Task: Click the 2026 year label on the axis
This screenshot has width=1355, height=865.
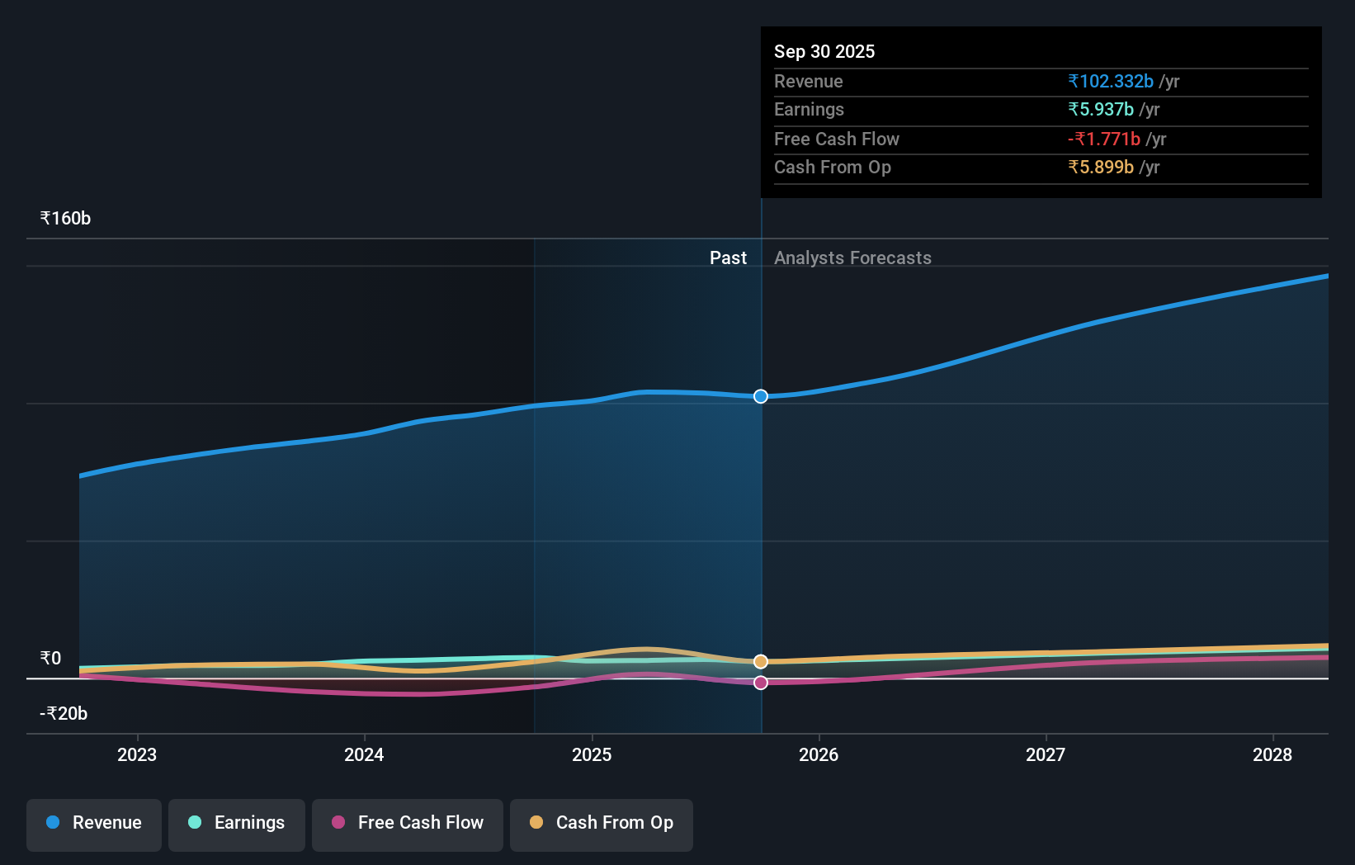Action: (x=819, y=754)
